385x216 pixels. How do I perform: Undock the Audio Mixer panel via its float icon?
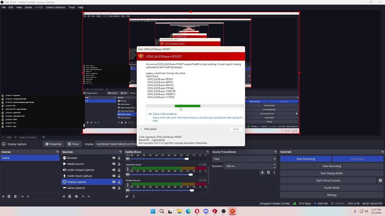point(208,152)
